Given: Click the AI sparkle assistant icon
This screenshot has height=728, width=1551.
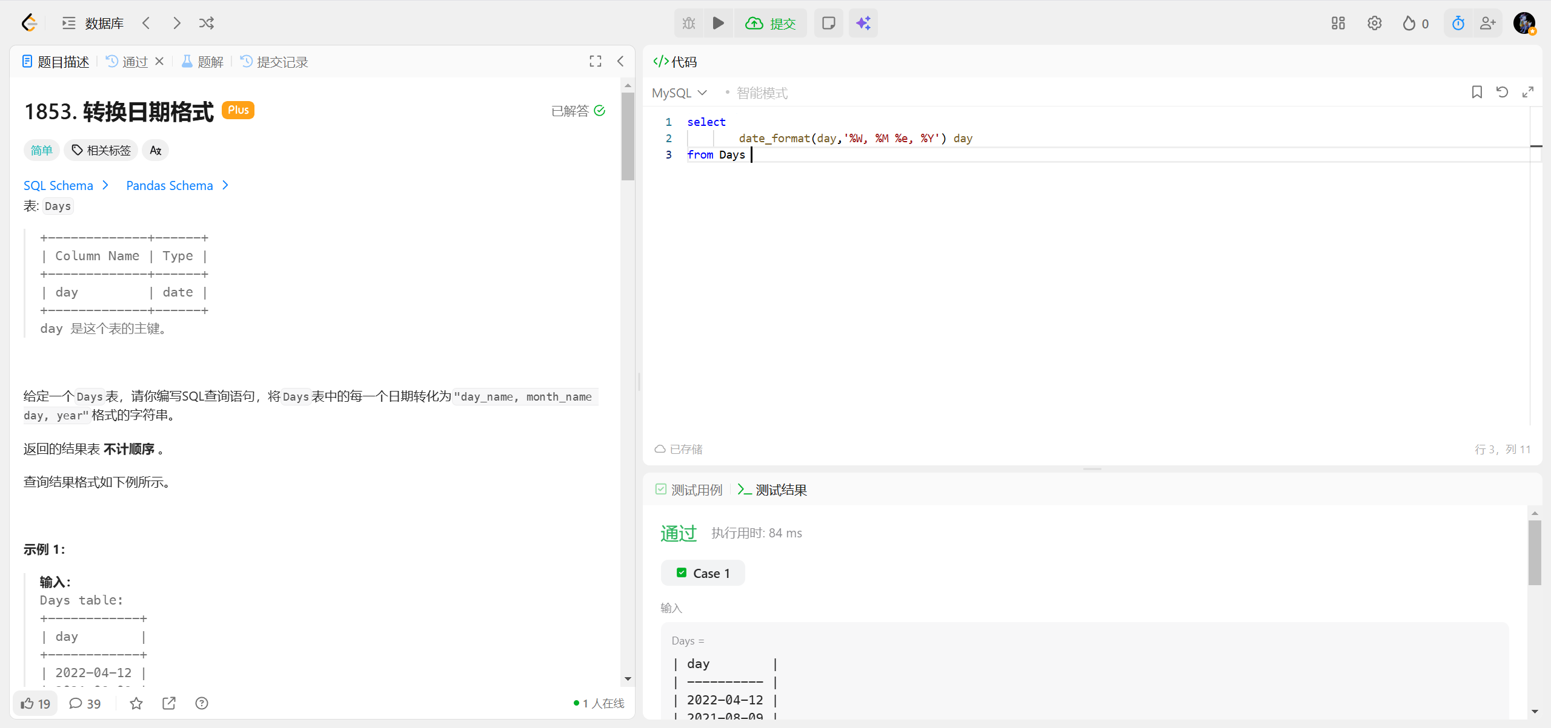Looking at the screenshot, I should (863, 23).
